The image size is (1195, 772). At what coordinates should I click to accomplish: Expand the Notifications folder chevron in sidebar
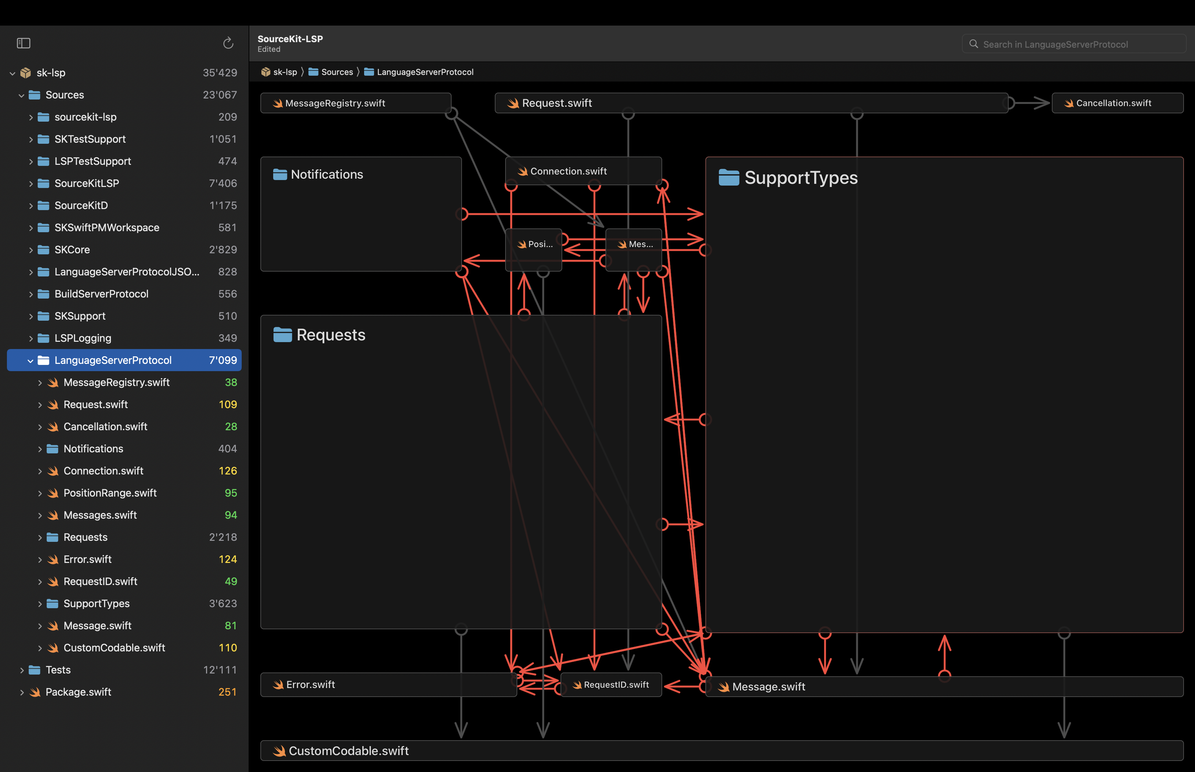pos(40,449)
